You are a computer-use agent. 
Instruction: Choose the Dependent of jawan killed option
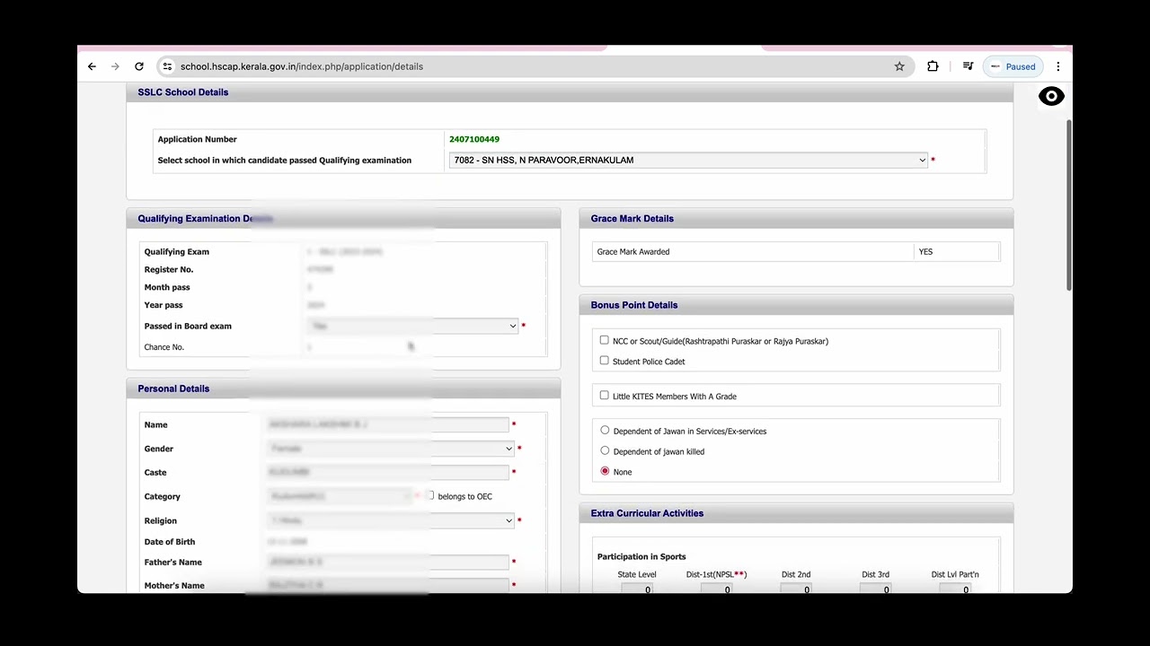click(x=605, y=451)
